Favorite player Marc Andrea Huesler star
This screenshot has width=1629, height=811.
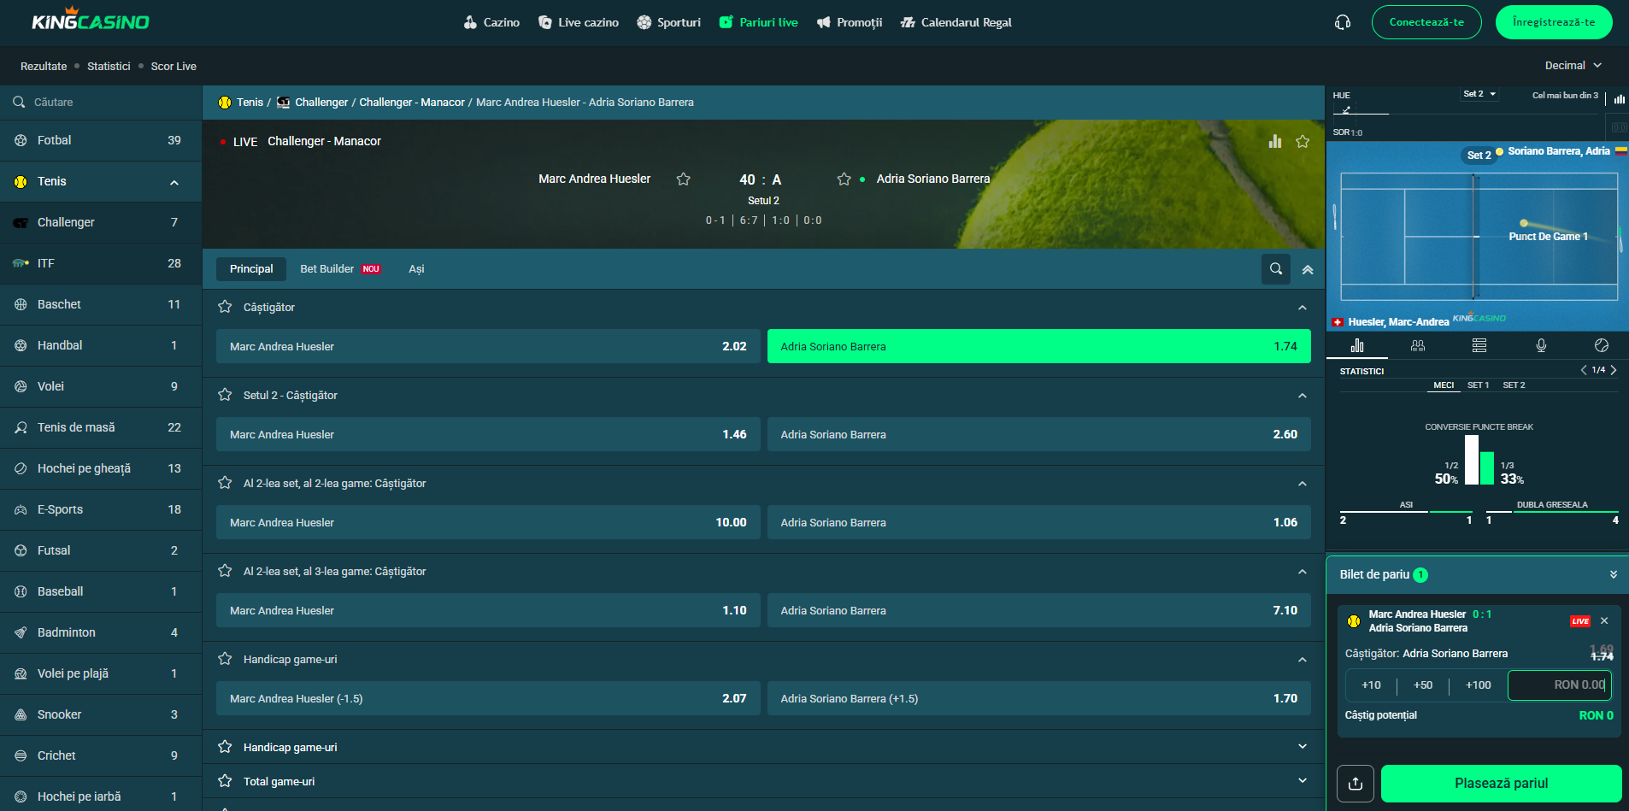click(684, 179)
